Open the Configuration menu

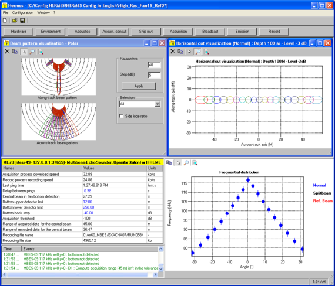point(23,12)
